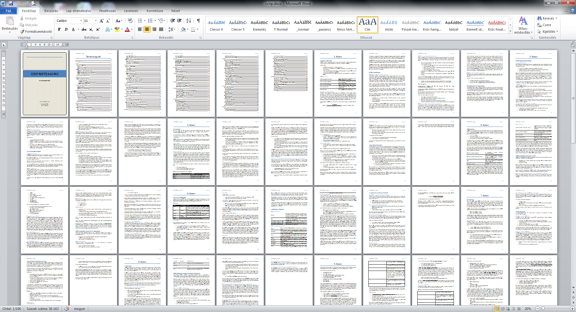Open the borders dropdown arrow
The image size is (576, 312).
(198, 29)
